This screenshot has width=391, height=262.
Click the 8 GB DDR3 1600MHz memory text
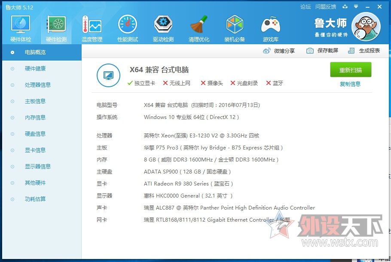[211, 160]
